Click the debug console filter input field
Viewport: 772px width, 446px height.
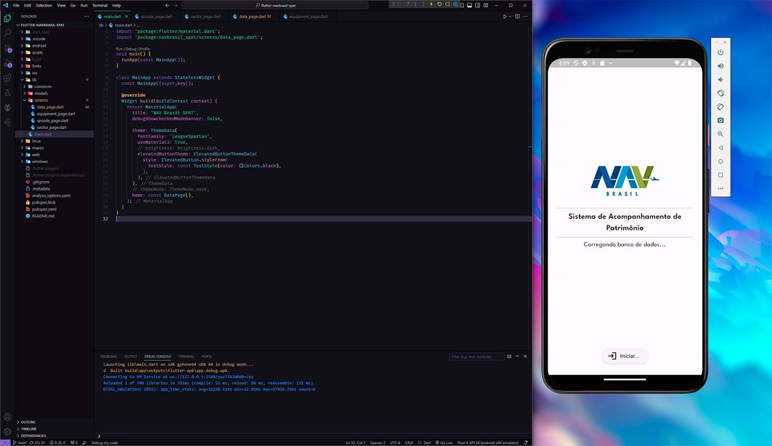(x=477, y=357)
